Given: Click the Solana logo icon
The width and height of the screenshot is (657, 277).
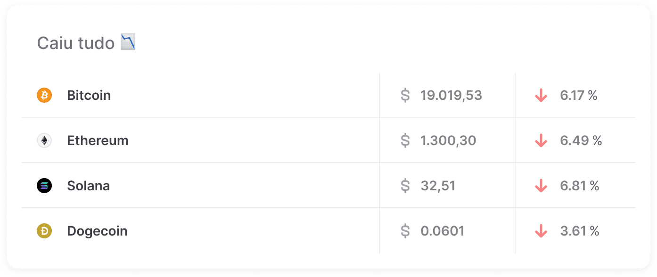Looking at the screenshot, I should [44, 185].
